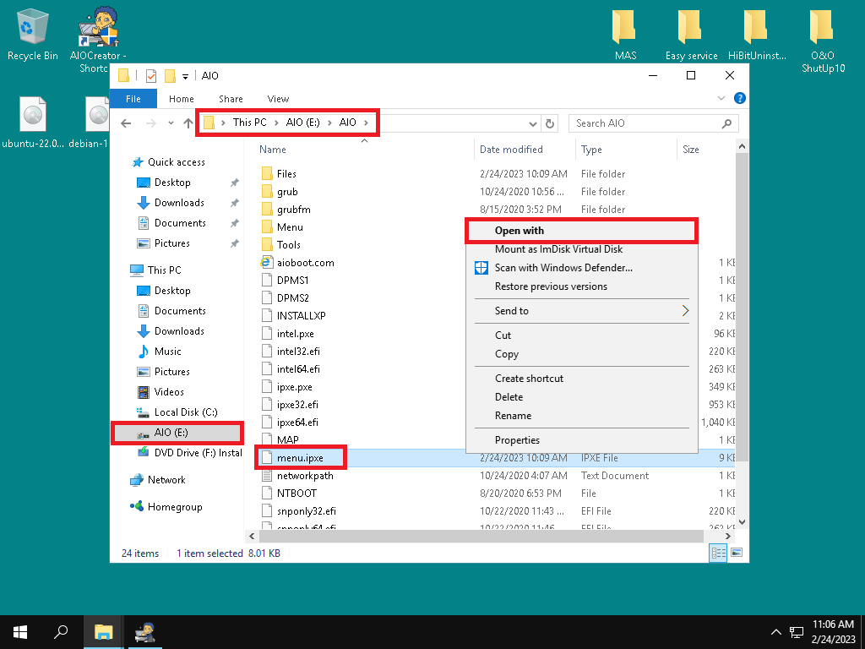865x649 pixels.
Task: Open the address bar history dropdown
Action: click(533, 123)
